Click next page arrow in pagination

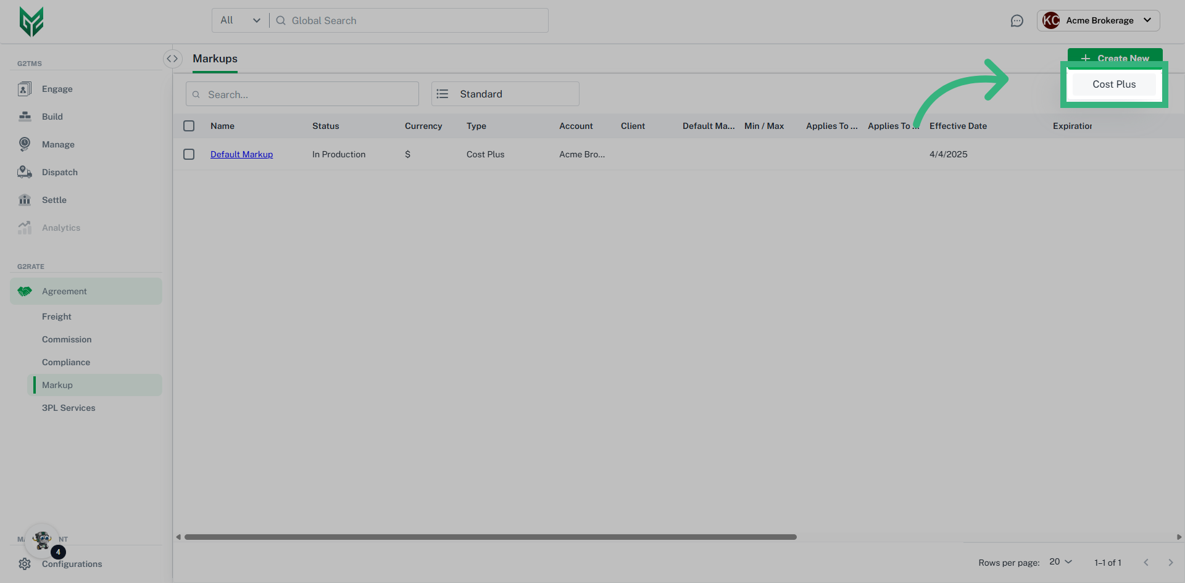pos(1170,562)
